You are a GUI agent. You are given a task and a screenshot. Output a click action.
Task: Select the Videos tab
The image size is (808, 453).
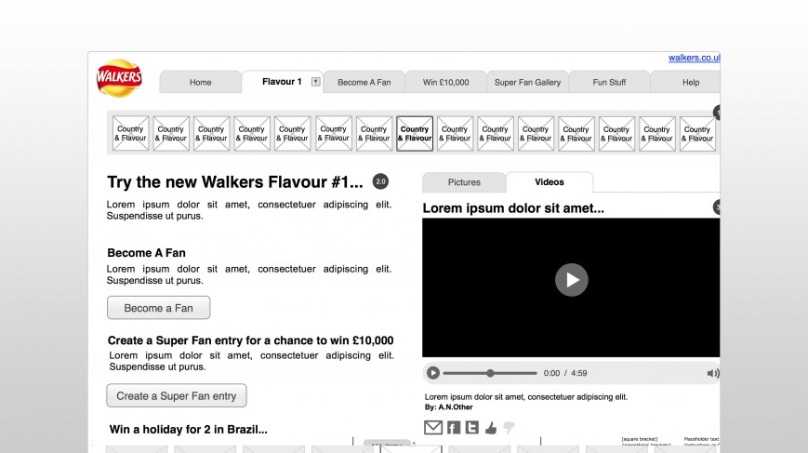tap(550, 182)
